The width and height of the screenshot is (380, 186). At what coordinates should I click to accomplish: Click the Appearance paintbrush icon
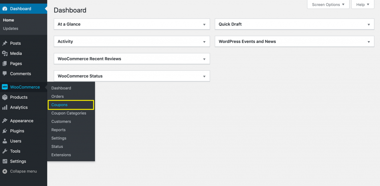(5, 121)
